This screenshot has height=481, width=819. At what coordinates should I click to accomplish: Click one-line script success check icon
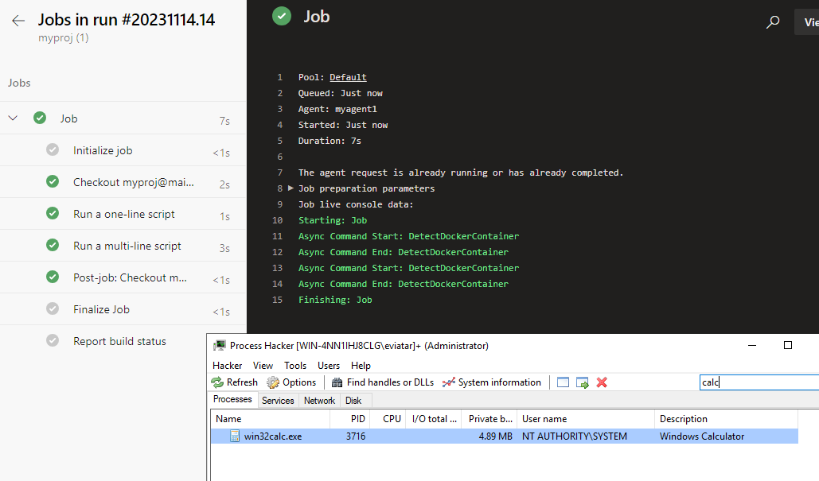point(53,213)
